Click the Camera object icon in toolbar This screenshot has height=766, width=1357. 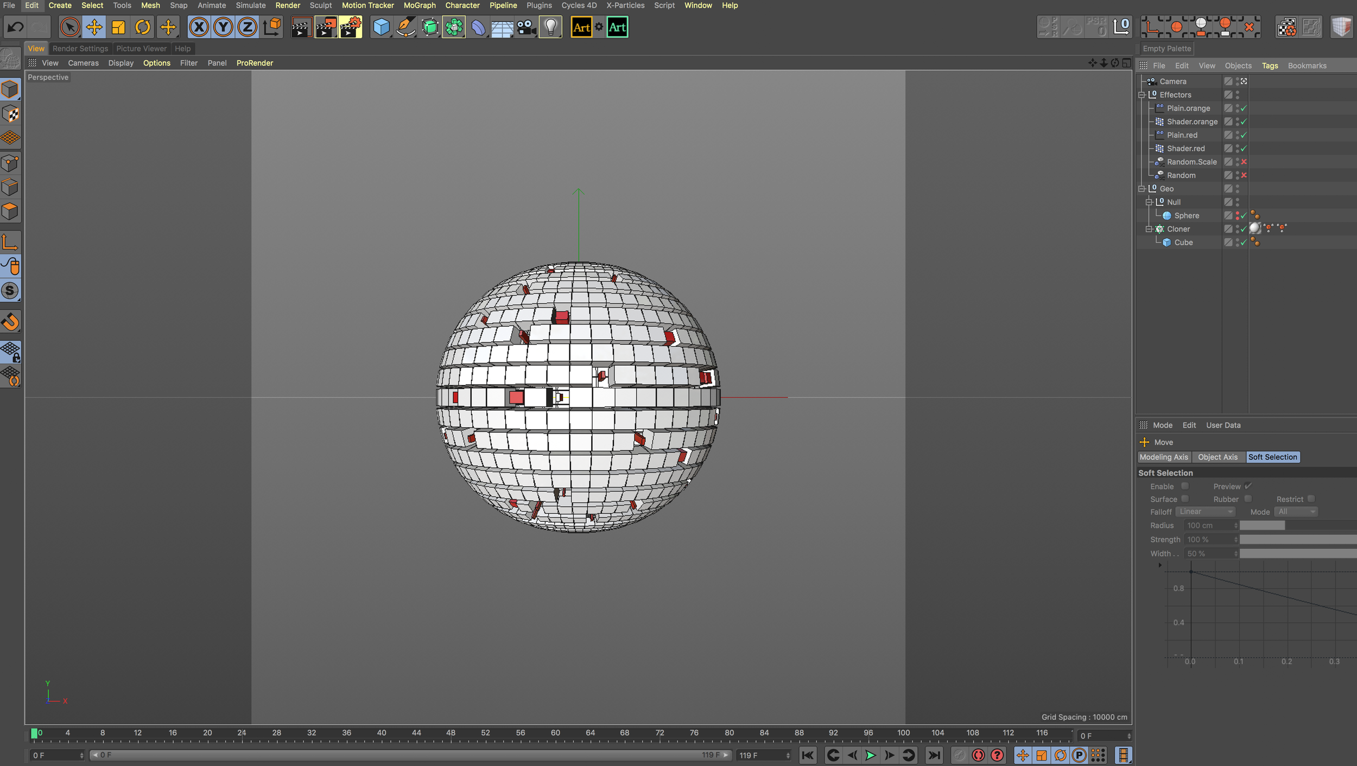point(526,27)
